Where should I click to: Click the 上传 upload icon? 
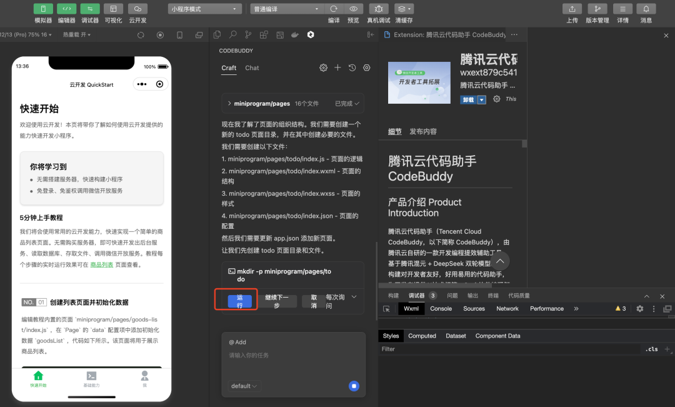(x=572, y=9)
